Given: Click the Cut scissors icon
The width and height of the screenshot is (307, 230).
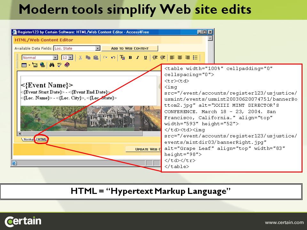Looking at the screenshot, I should point(80,57).
